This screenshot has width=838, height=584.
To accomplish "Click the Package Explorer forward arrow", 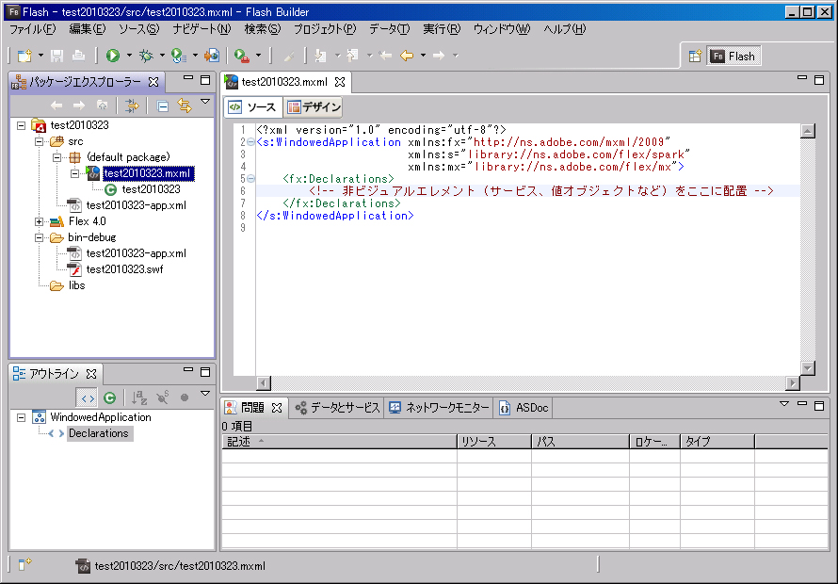I will (x=79, y=105).
